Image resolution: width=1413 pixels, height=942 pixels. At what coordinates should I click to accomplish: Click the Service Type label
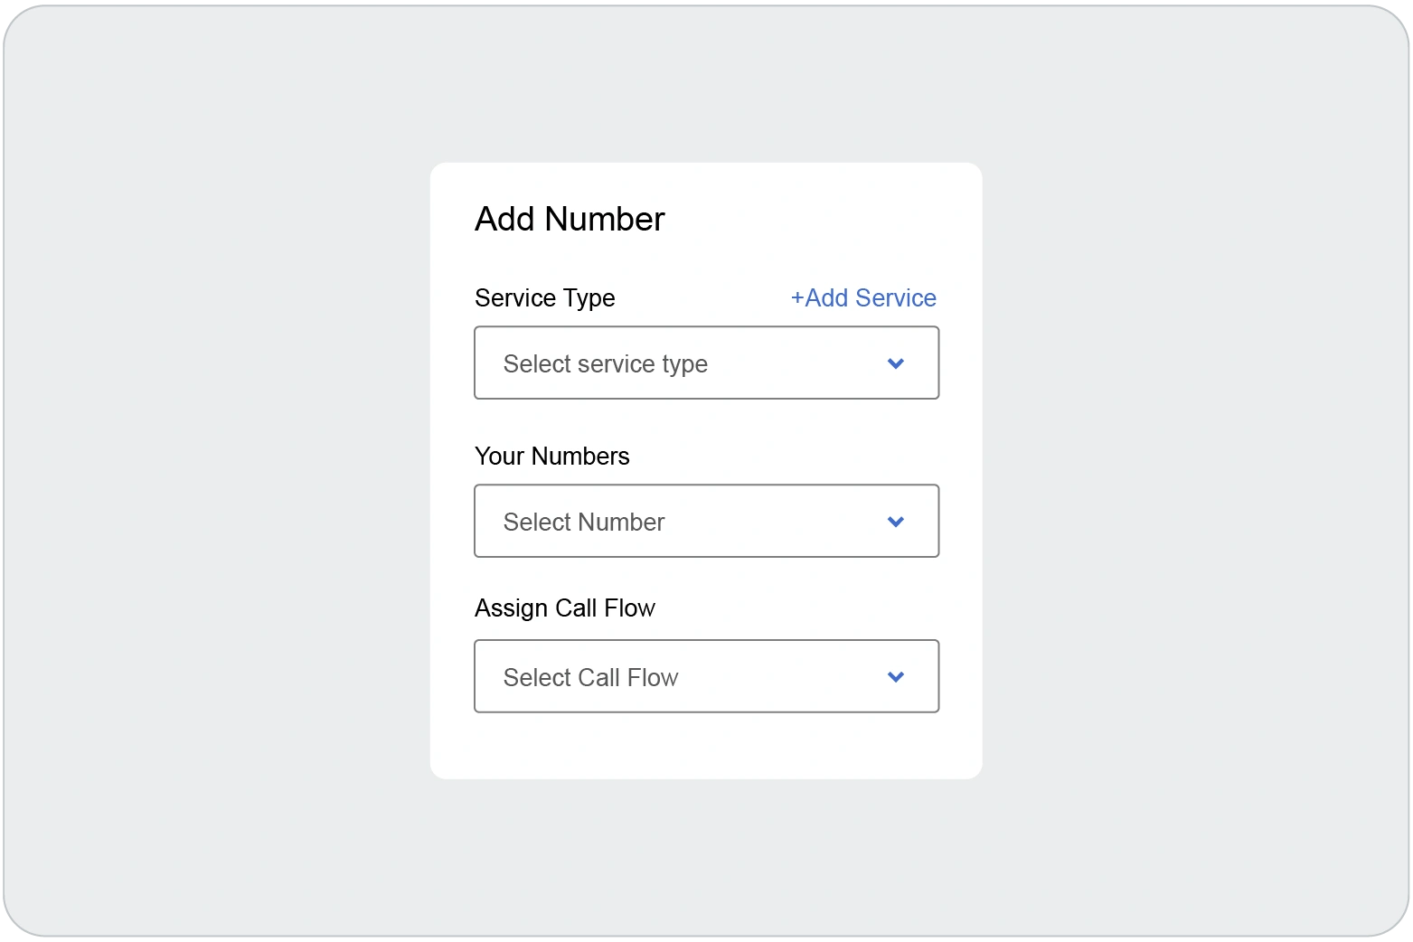[x=544, y=298]
